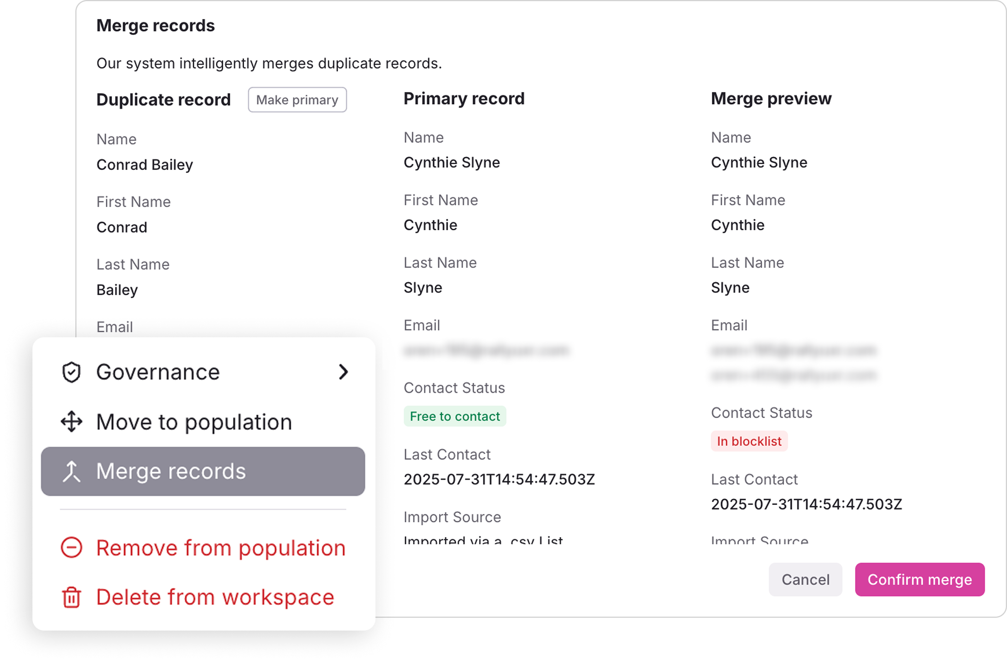Click merge preview Last Contact timestamp
1007x663 pixels.
[807, 504]
